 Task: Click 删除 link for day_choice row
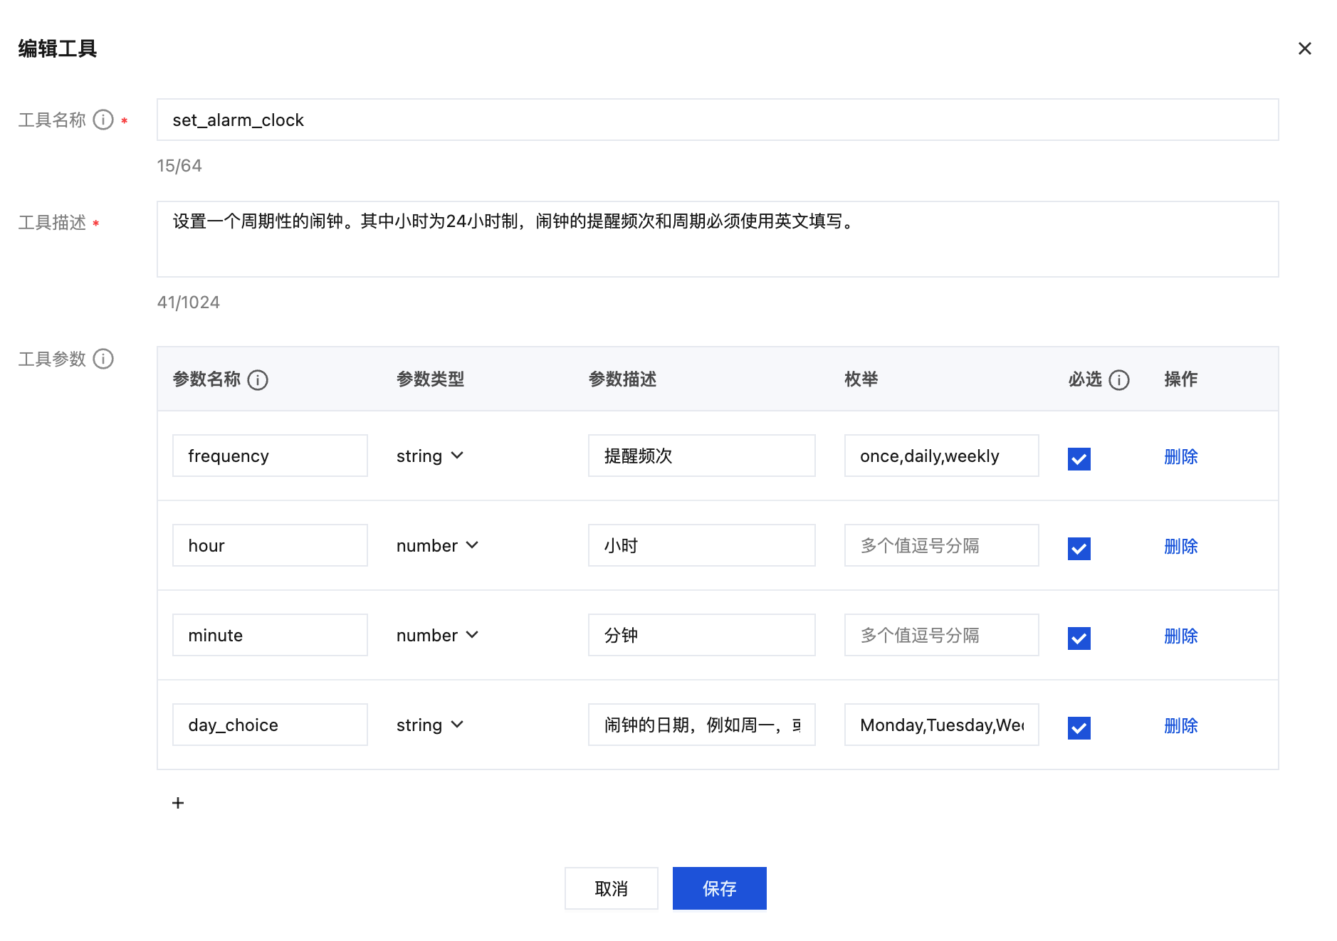point(1180,725)
